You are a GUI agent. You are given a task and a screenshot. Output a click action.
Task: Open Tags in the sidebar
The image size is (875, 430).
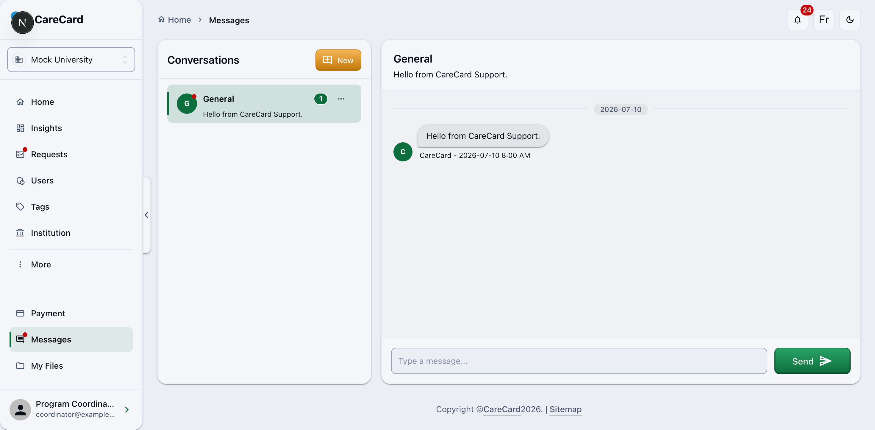[71, 207]
